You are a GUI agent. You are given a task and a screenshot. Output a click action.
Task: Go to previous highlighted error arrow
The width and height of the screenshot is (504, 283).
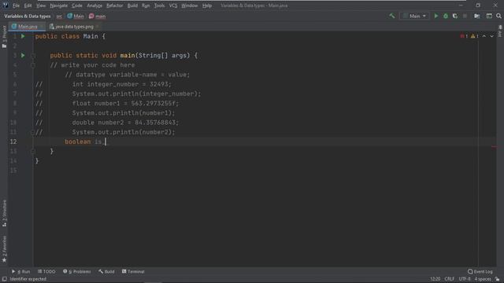[484, 36]
